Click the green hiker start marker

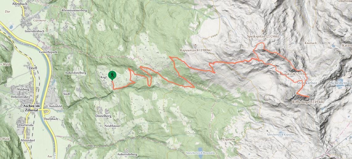(112, 75)
